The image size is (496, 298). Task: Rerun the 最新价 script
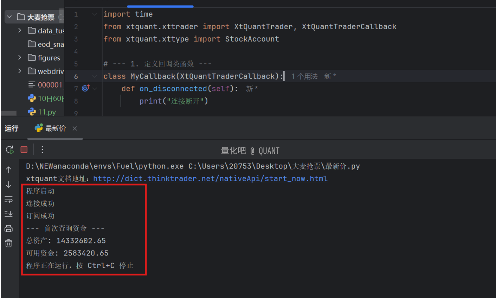(x=9, y=150)
